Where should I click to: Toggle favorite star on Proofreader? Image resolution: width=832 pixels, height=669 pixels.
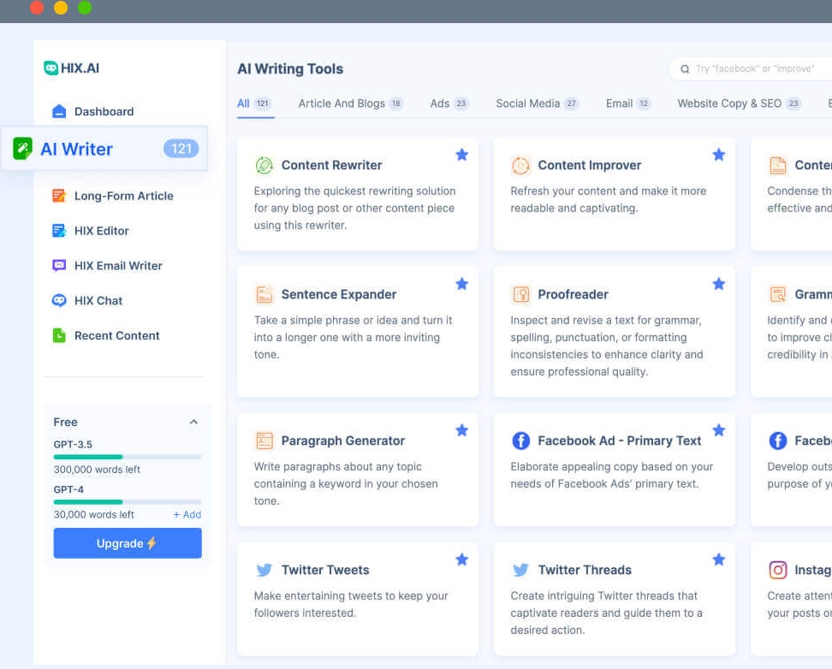(x=719, y=284)
